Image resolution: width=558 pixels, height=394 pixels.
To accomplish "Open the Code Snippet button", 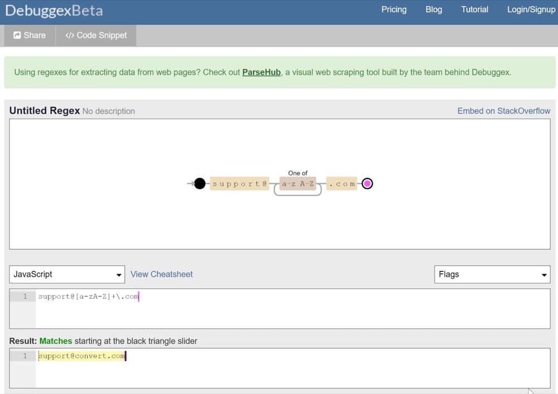I will coord(96,35).
